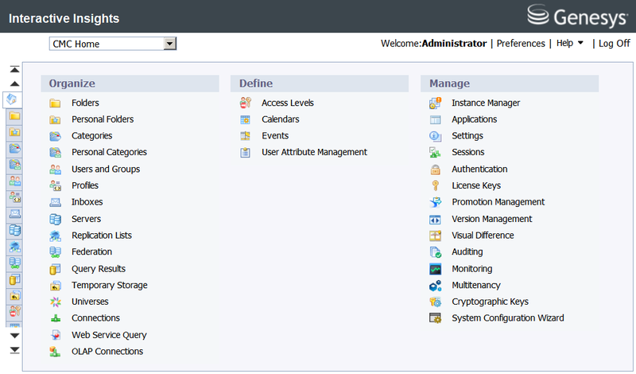Go to Version Management
Viewport: 636px width, 374px height.
[491, 220]
